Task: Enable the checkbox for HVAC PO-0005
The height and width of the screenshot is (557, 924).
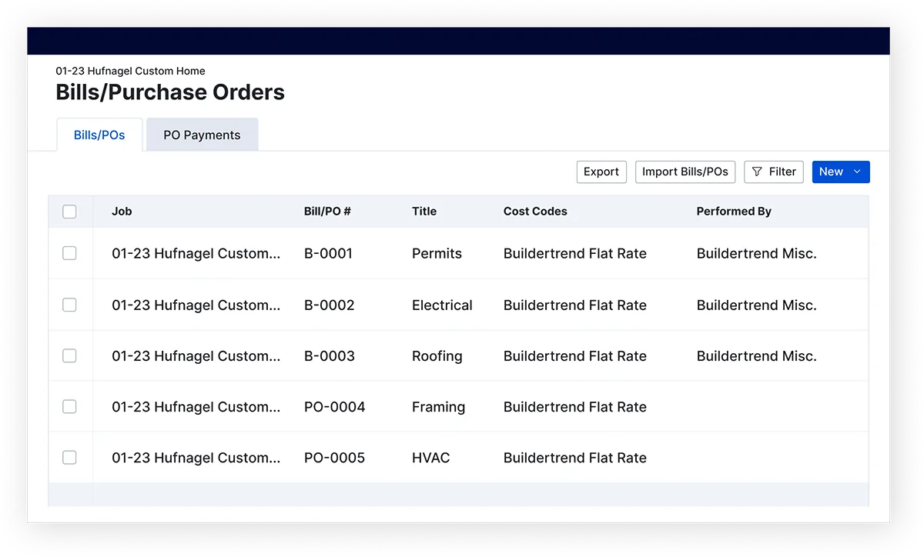Action: point(69,458)
